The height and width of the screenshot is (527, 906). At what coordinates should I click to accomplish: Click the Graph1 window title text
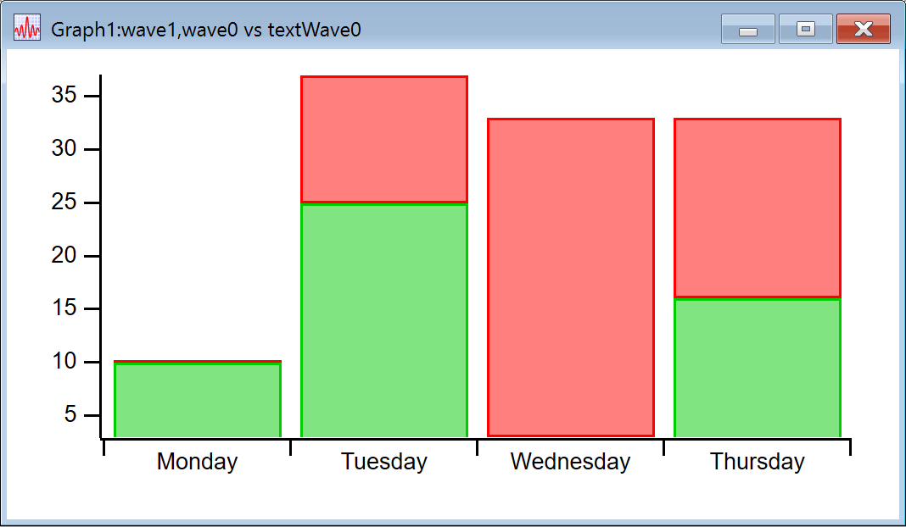(x=206, y=30)
